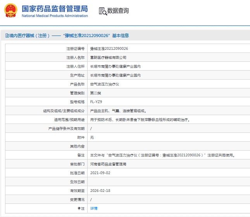Click the 型号规格 label cell

point(47,102)
